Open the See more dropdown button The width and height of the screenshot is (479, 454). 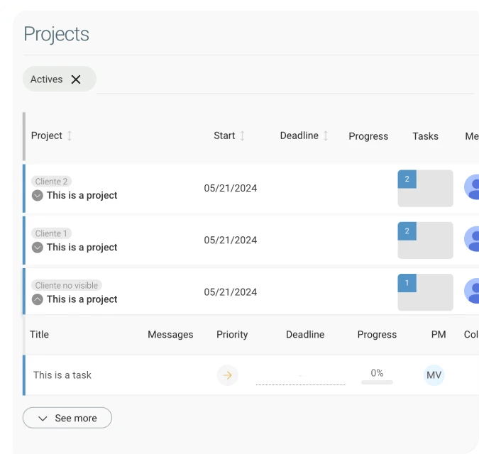67,418
